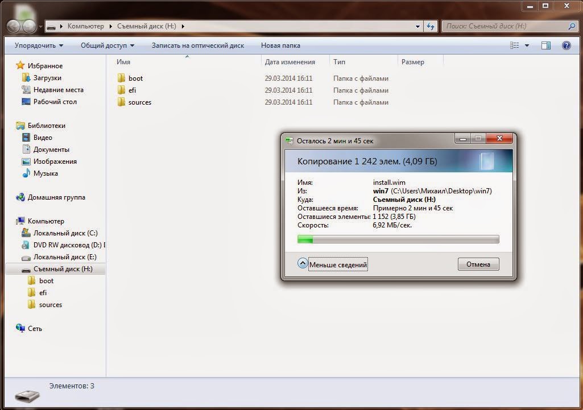Open the Музыка library

coord(40,173)
